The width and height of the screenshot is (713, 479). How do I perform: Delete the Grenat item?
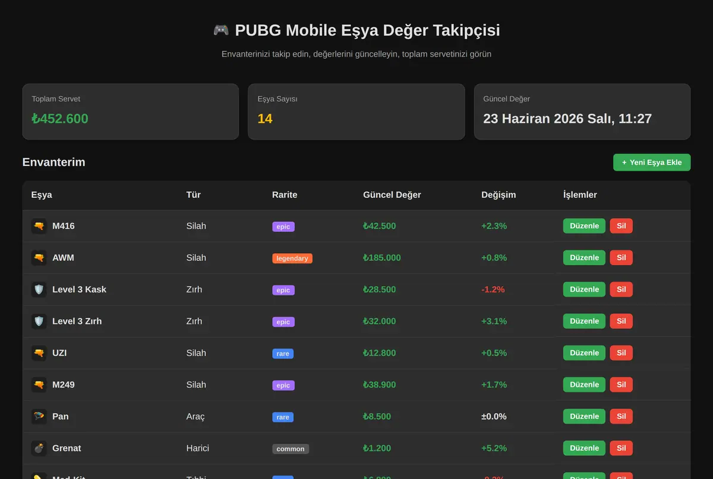pos(621,448)
